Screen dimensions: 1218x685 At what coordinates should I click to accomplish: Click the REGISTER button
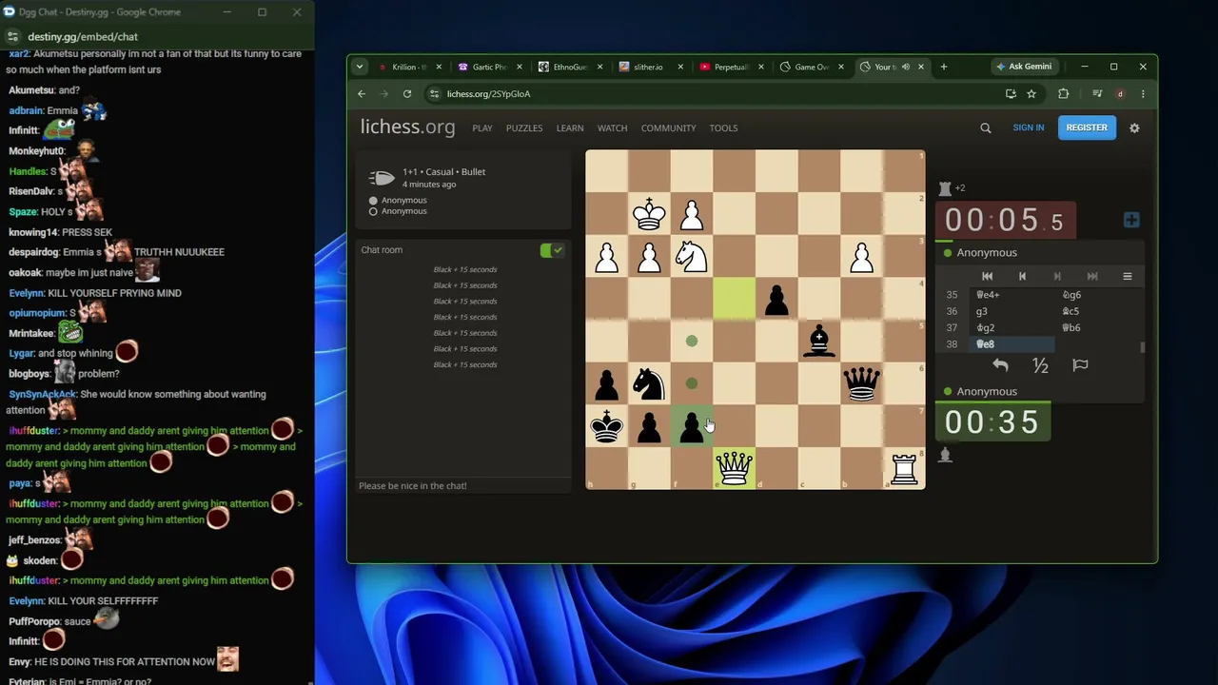[1087, 127]
